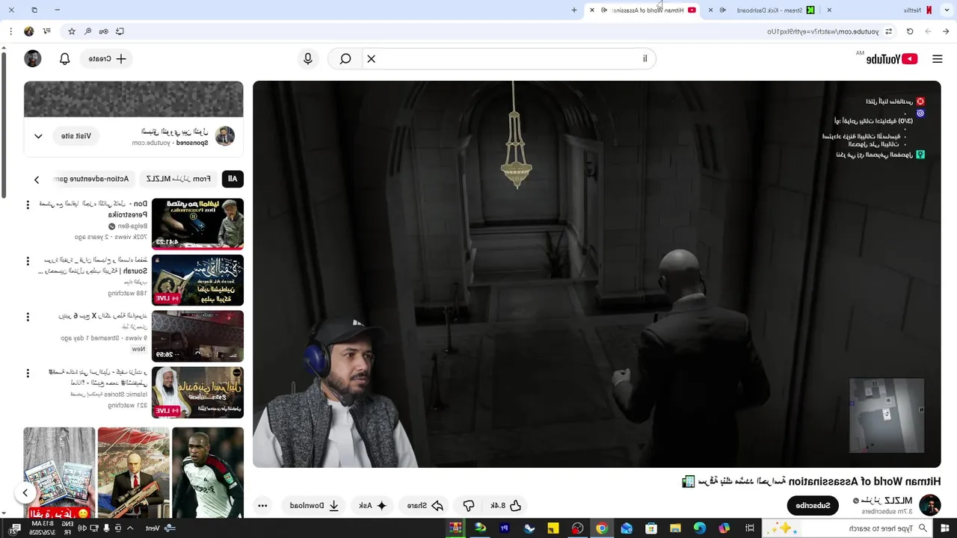The height and width of the screenshot is (538, 957).
Task: Select the Action-adventure games filter chip
Action: pos(92,179)
